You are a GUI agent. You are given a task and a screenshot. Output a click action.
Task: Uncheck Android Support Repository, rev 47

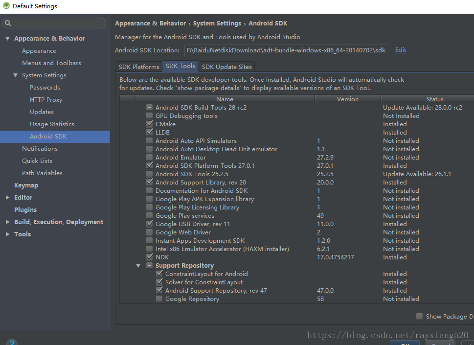tap(159, 290)
